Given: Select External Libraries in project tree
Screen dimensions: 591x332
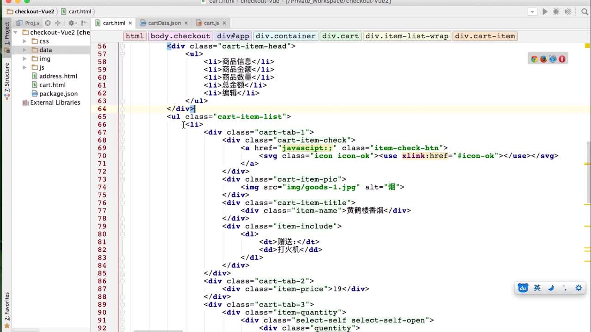Looking at the screenshot, I should click(51, 102).
